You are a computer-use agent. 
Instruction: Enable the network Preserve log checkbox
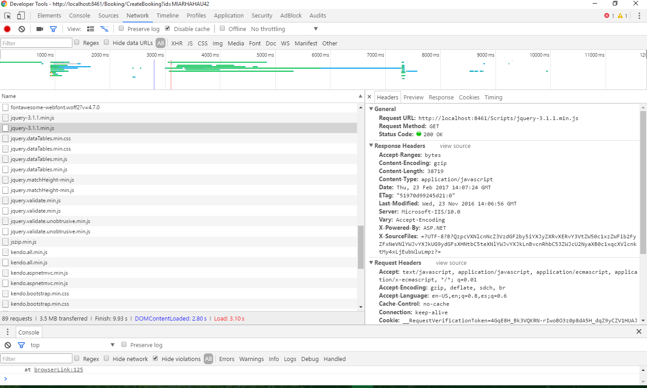(121, 28)
